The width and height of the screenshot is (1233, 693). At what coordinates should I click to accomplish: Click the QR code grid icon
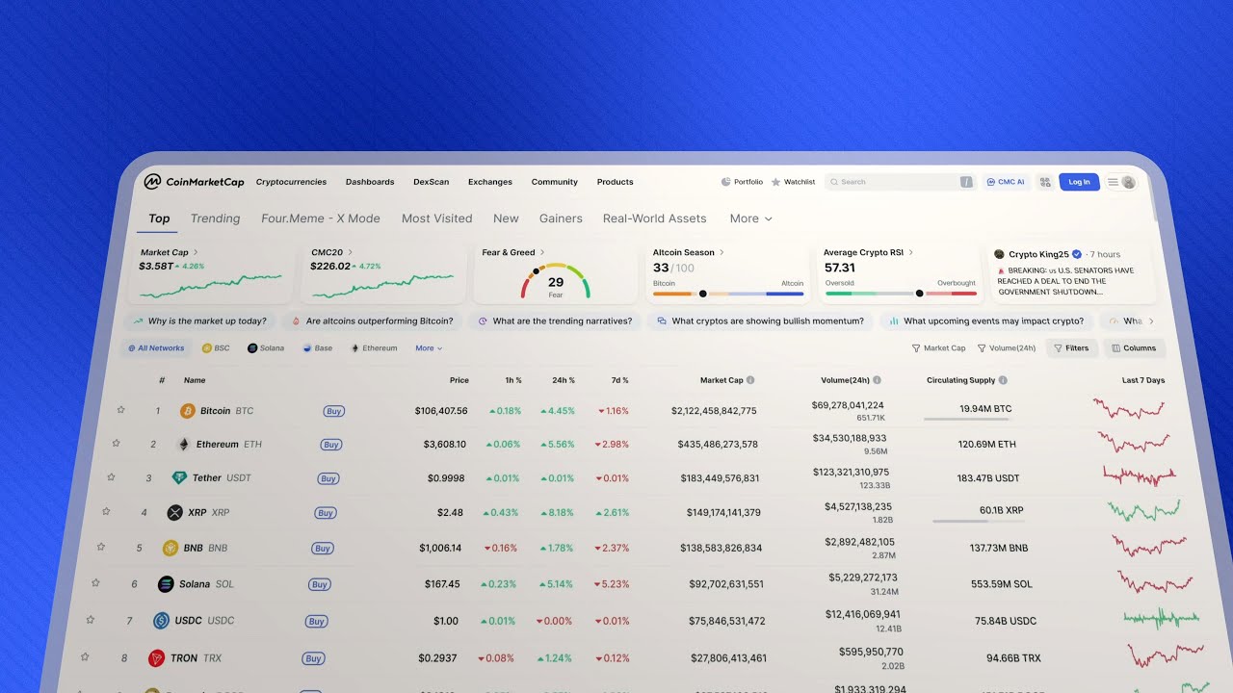click(1044, 182)
